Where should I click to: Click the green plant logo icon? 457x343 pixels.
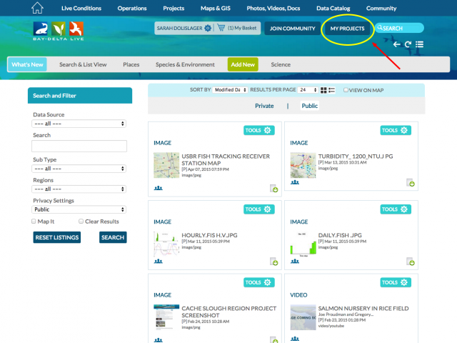tap(59, 29)
